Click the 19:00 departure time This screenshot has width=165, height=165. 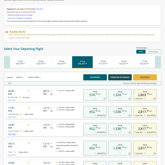pyautogui.click(x=11, y=163)
